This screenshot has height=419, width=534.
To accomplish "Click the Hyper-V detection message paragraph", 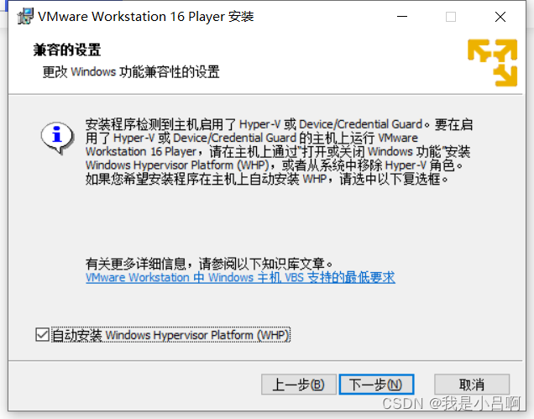I will (x=279, y=151).
